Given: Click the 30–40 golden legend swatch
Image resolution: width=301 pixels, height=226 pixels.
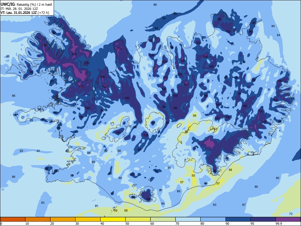Looking at the screenshot, I should 88,219.
